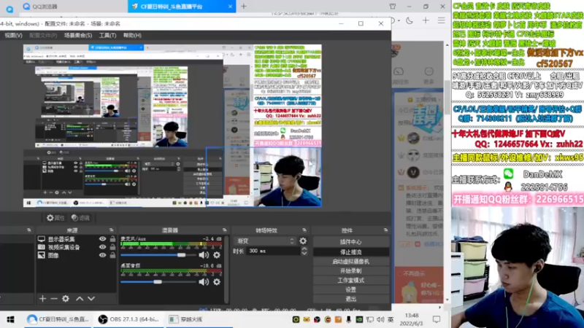Hide the 图像 source with eye icon
The image size is (584, 328).
(102, 255)
